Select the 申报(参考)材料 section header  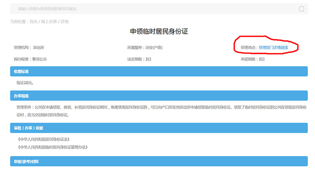(x=159, y=162)
